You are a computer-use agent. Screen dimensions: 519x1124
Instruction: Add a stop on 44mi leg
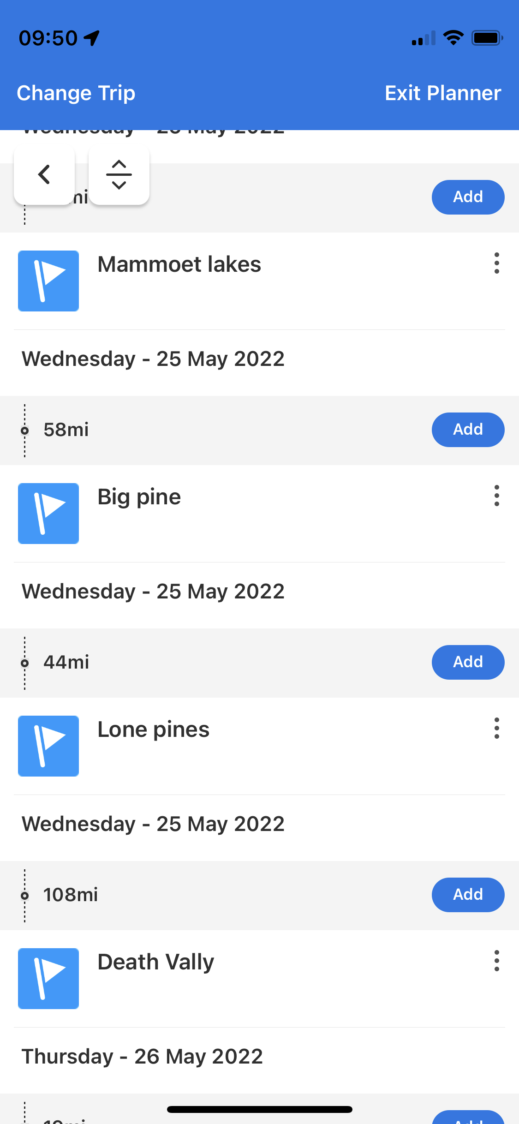point(468,662)
